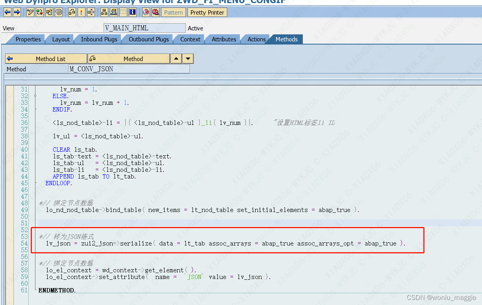Image resolution: width=482 pixels, height=305 pixels.
Task: Click the disabled Pattern button
Action: pyautogui.click(x=174, y=12)
